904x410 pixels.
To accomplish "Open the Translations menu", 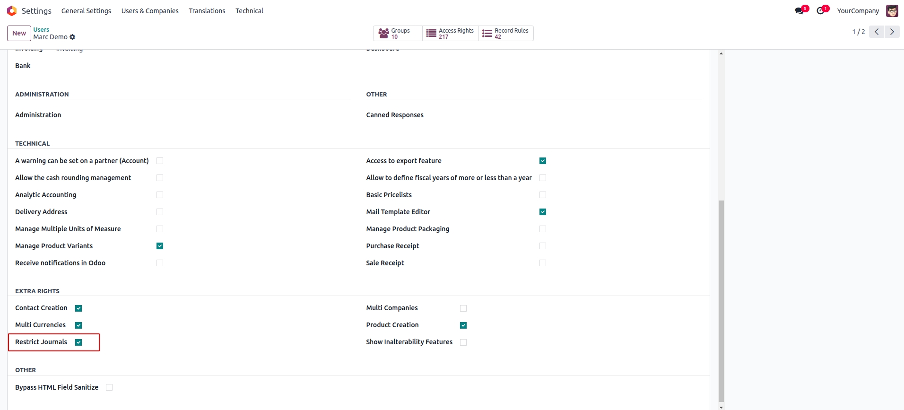I will [x=207, y=11].
